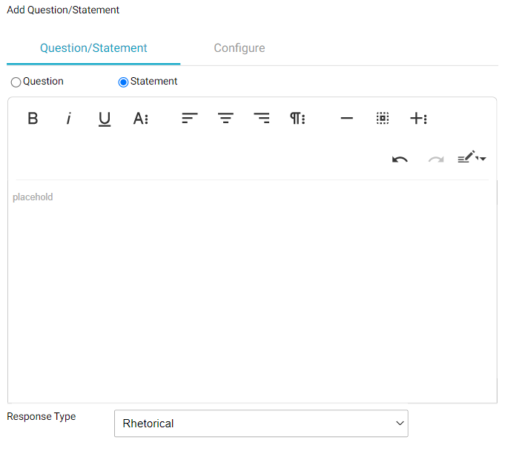Apply italic formatting
Viewport: 505px width, 454px height.
[68, 119]
